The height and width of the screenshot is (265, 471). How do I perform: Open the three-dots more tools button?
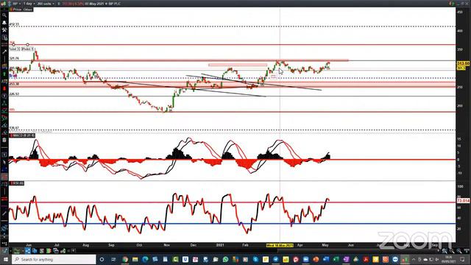4,244
